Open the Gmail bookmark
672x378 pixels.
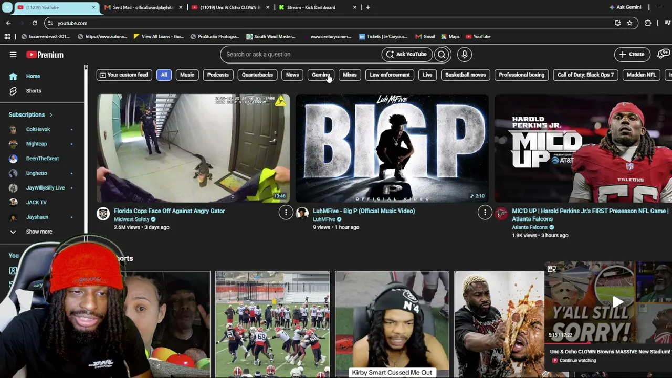(x=425, y=37)
